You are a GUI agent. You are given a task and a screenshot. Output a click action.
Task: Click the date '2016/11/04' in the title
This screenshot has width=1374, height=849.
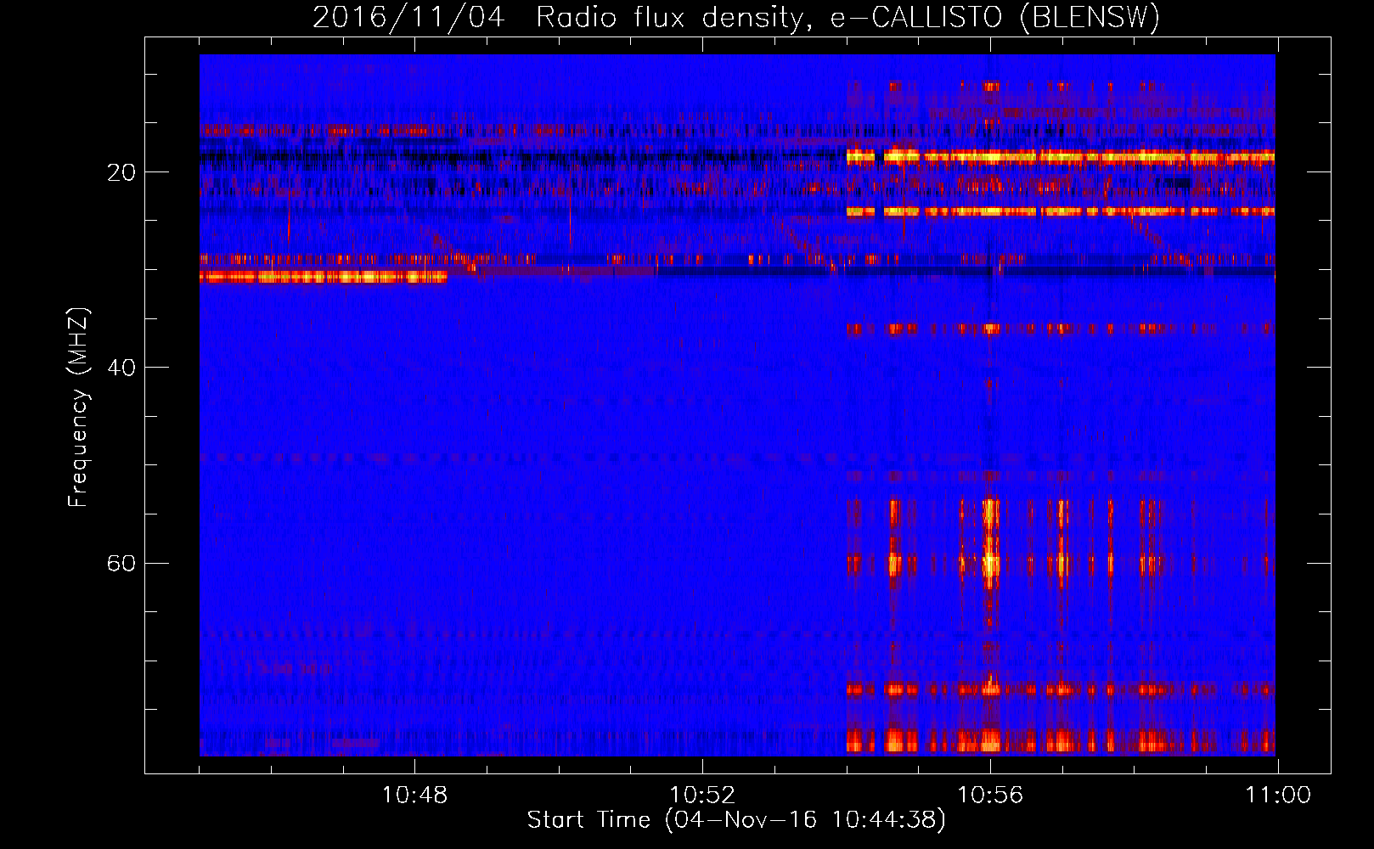click(x=408, y=17)
